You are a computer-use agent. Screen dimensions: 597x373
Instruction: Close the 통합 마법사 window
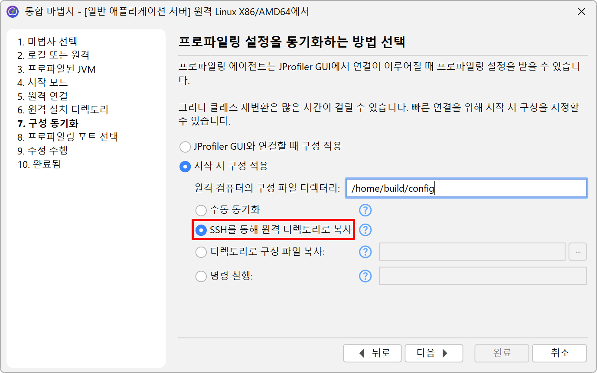pyautogui.click(x=581, y=12)
